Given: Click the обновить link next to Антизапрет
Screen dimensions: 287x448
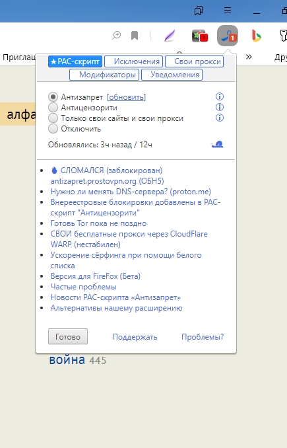Looking at the screenshot, I should coord(126,97).
